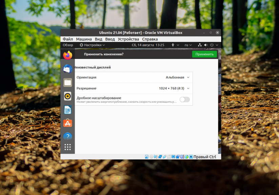Click the mouse integration status icon
The width and height of the screenshot is (279, 195).
coord(187,157)
